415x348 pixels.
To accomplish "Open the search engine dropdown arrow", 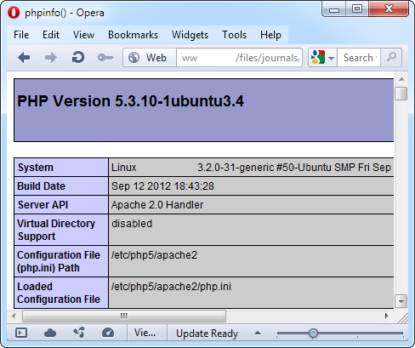I will (331, 58).
